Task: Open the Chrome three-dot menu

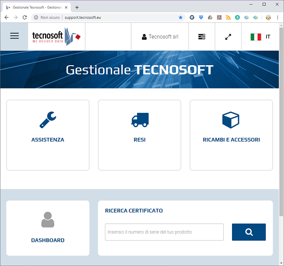Action: (277, 17)
